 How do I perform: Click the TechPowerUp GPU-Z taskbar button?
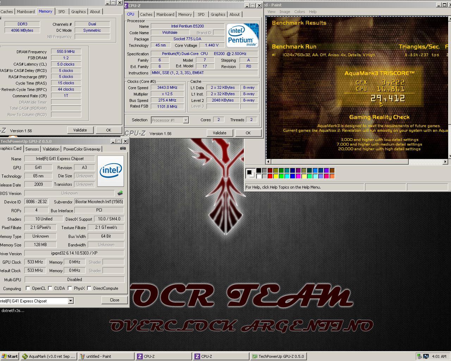point(278,356)
